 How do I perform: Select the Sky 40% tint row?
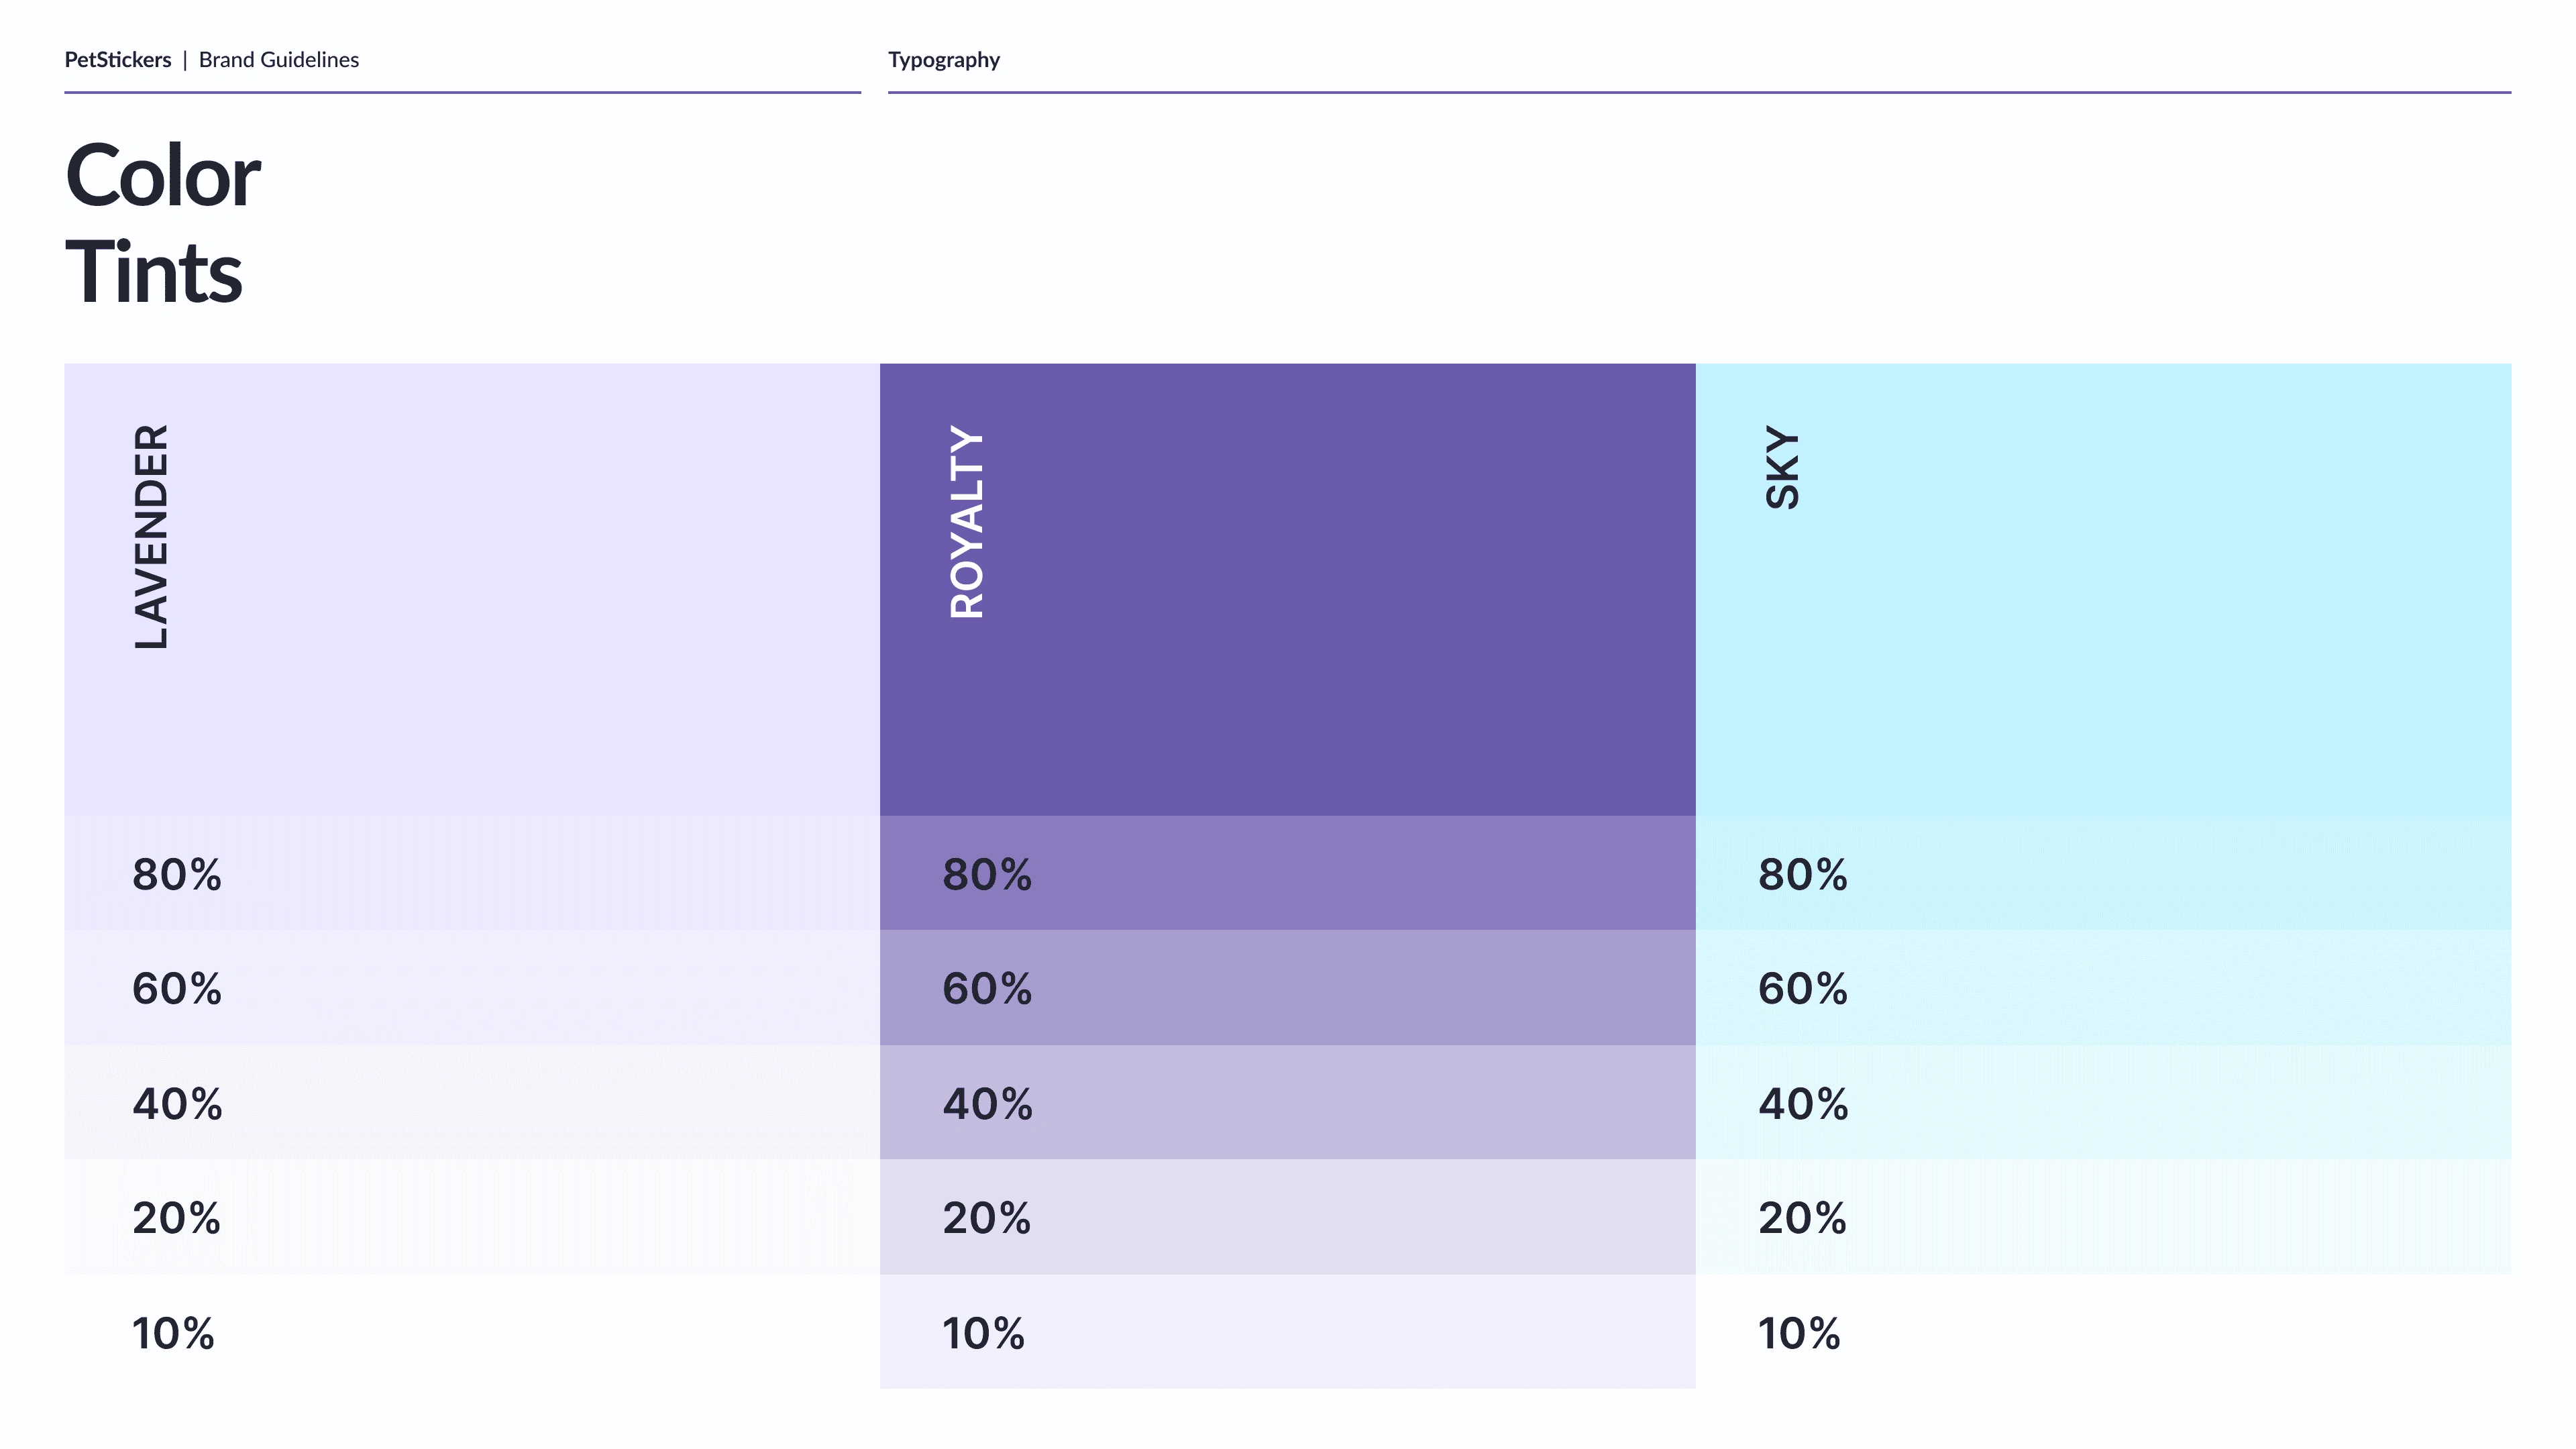click(2104, 1102)
